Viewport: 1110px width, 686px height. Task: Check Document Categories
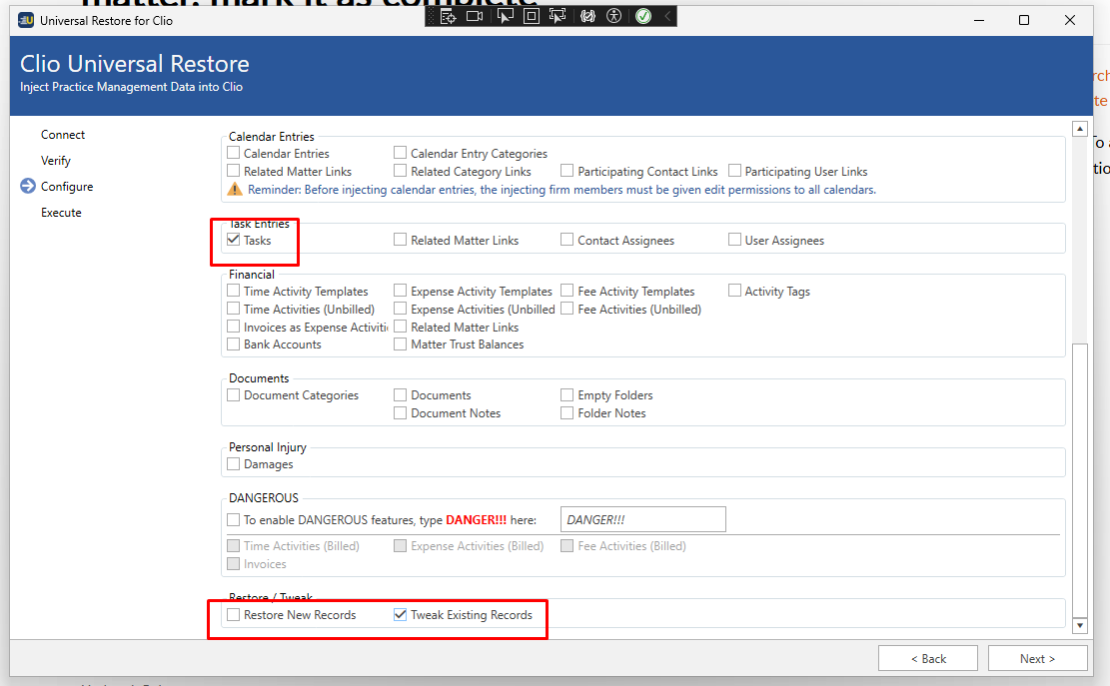point(233,394)
